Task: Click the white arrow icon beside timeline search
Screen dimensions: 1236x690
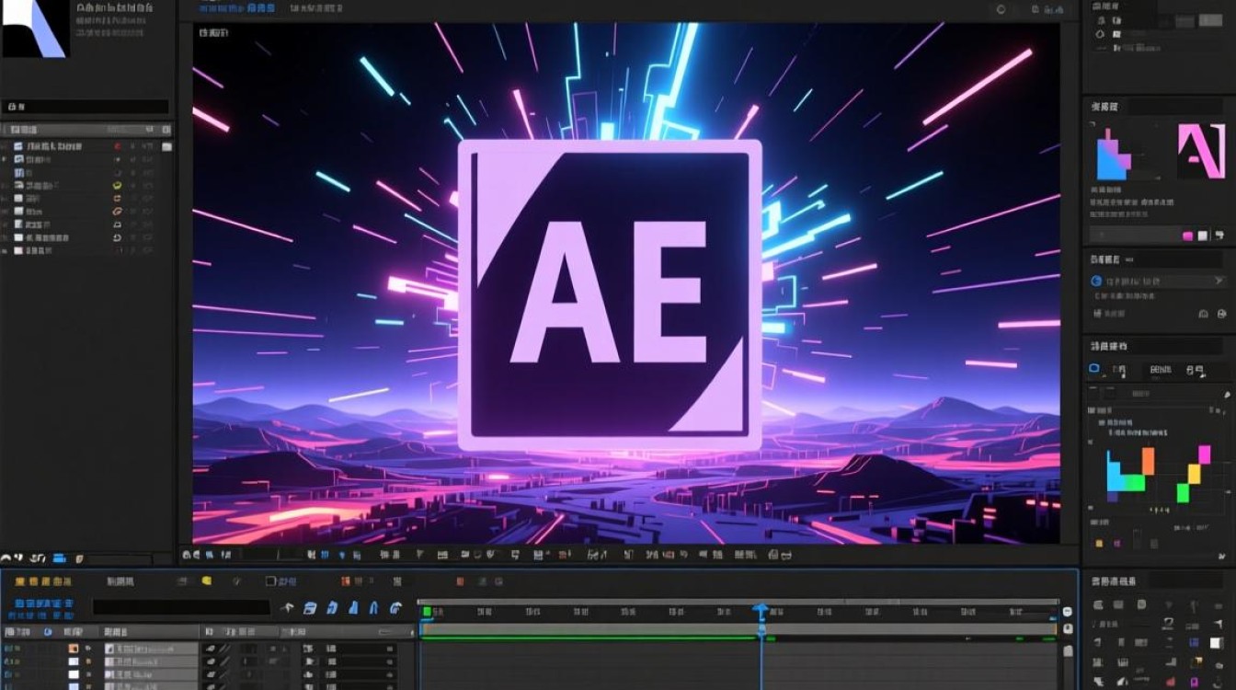Action: 287,607
